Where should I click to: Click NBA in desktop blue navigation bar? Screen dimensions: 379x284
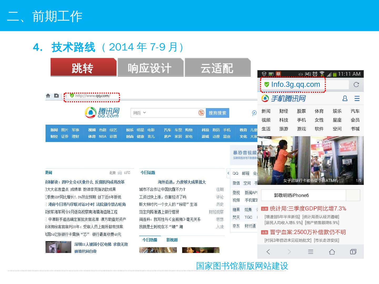tap(103, 136)
